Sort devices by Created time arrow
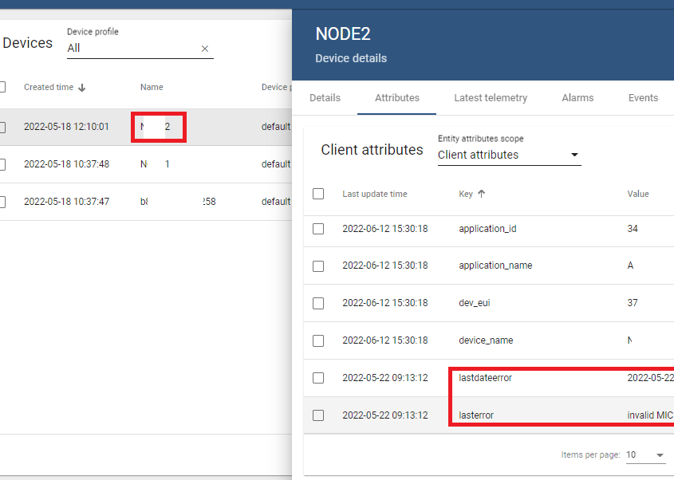The width and height of the screenshot is (674, 480). click(82, 88)
